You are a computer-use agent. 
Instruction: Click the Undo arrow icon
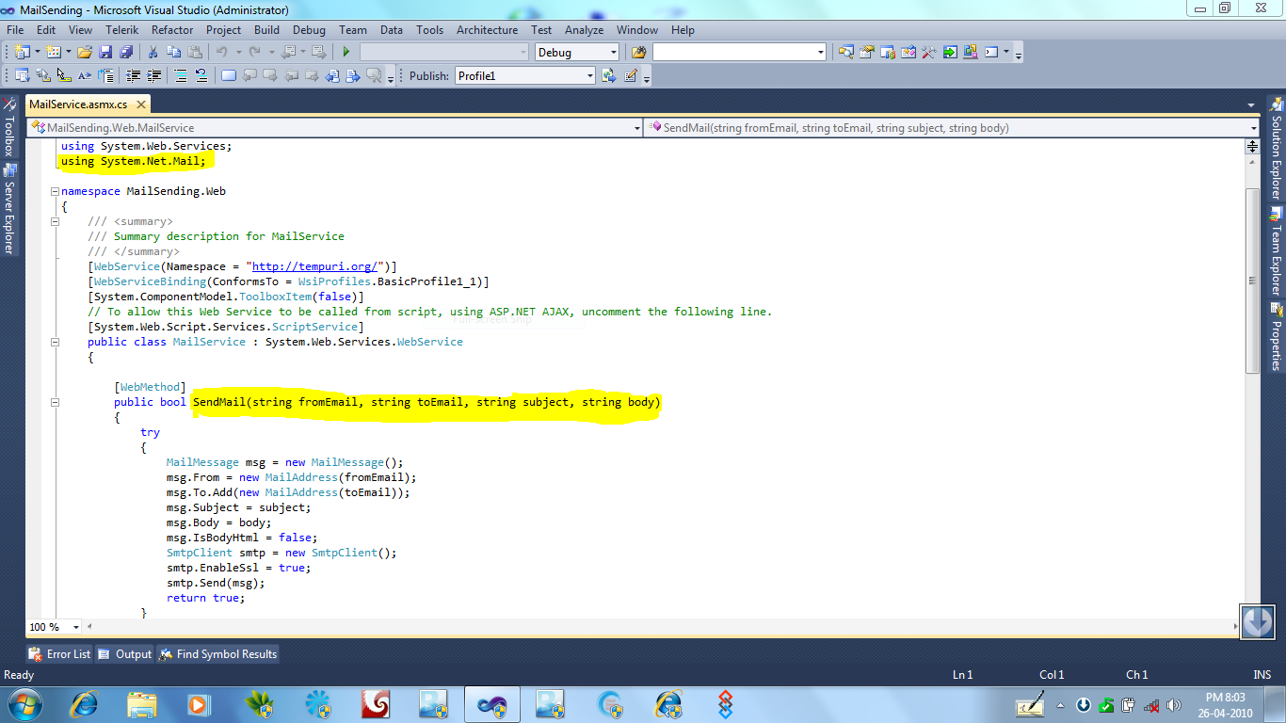[222, 53]
